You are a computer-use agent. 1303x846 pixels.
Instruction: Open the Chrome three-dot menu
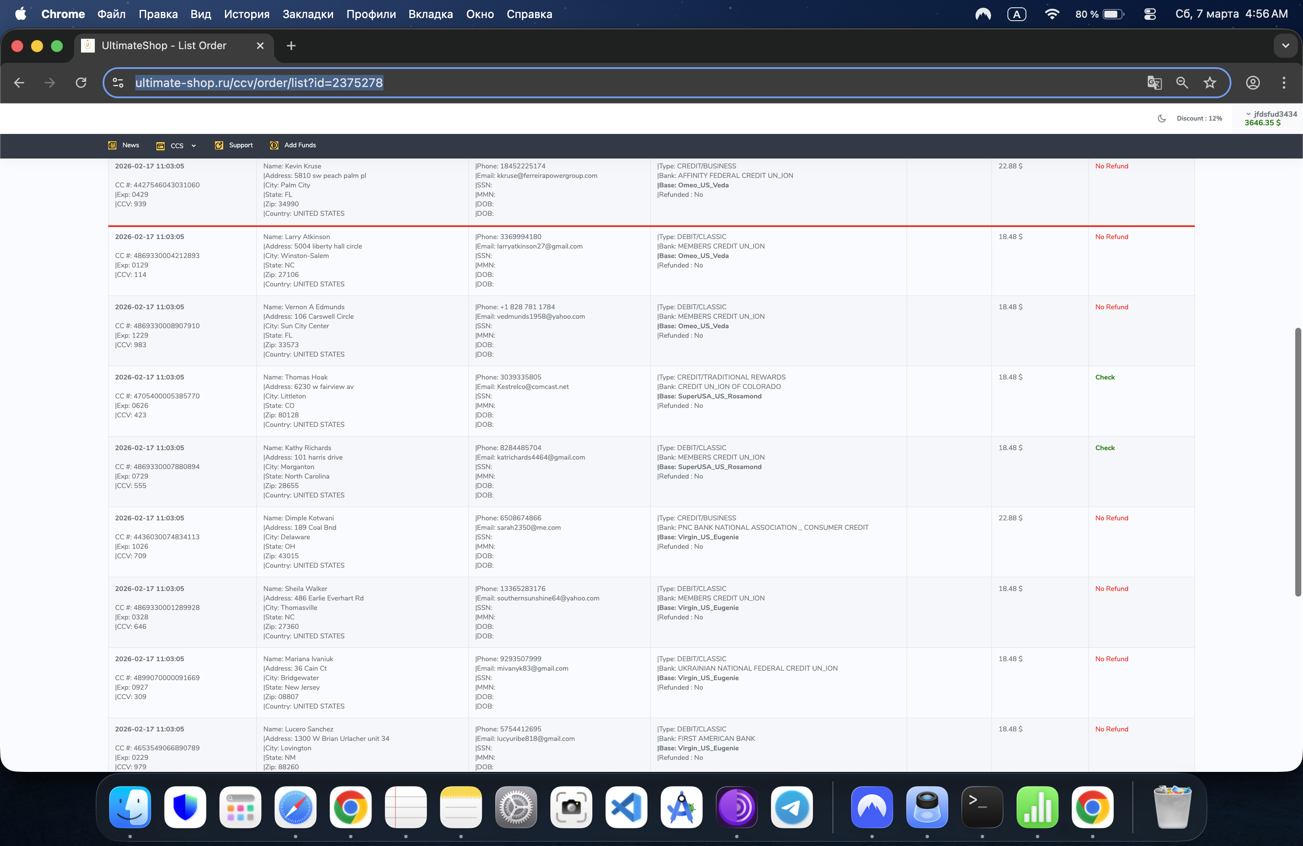point(1284,83)
